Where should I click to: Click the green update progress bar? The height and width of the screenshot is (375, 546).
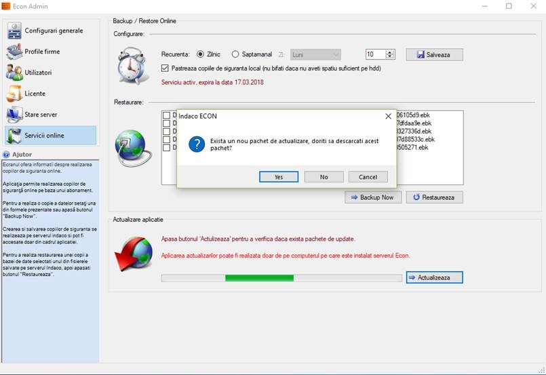[281, 278]
